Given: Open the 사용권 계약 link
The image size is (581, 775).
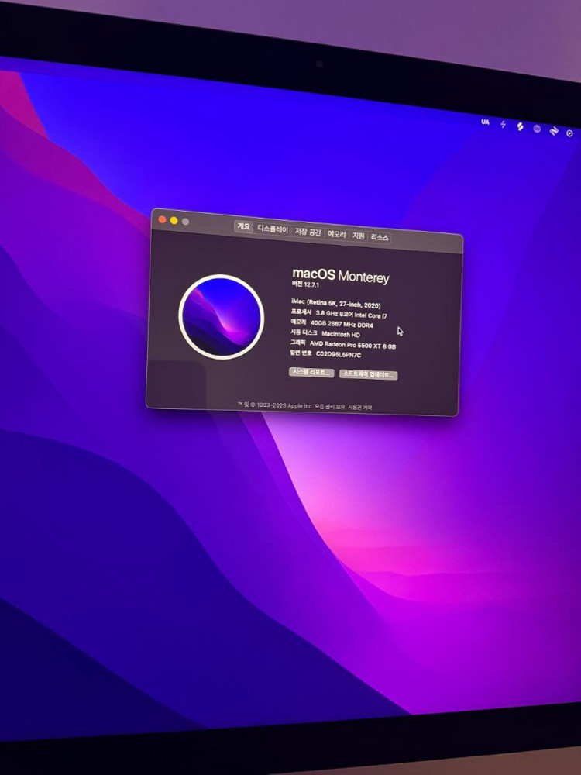Looking at the screenshot, I should [360, 408].
